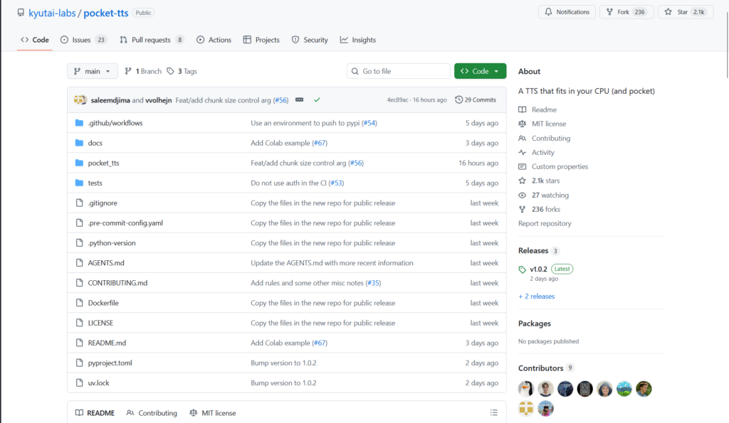The image size is (729, 423).
Task: Expand the green Code dropdown button
Action: click(x=481, y=71)
